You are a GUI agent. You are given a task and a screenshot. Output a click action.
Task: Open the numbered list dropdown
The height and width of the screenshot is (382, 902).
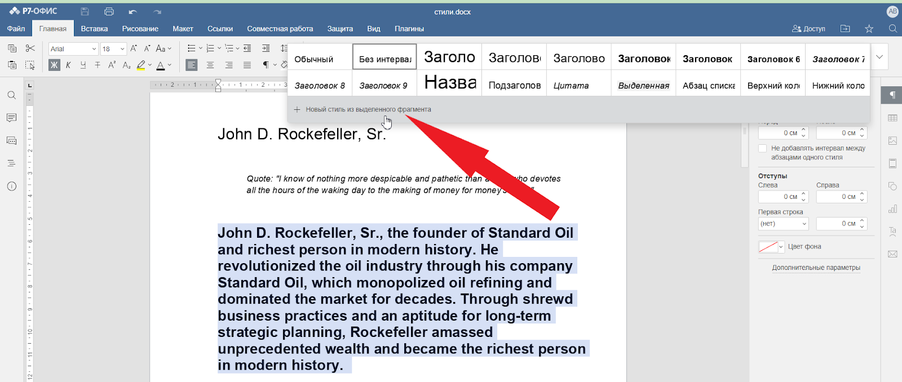pyautogui.click(x=219, y=48)
